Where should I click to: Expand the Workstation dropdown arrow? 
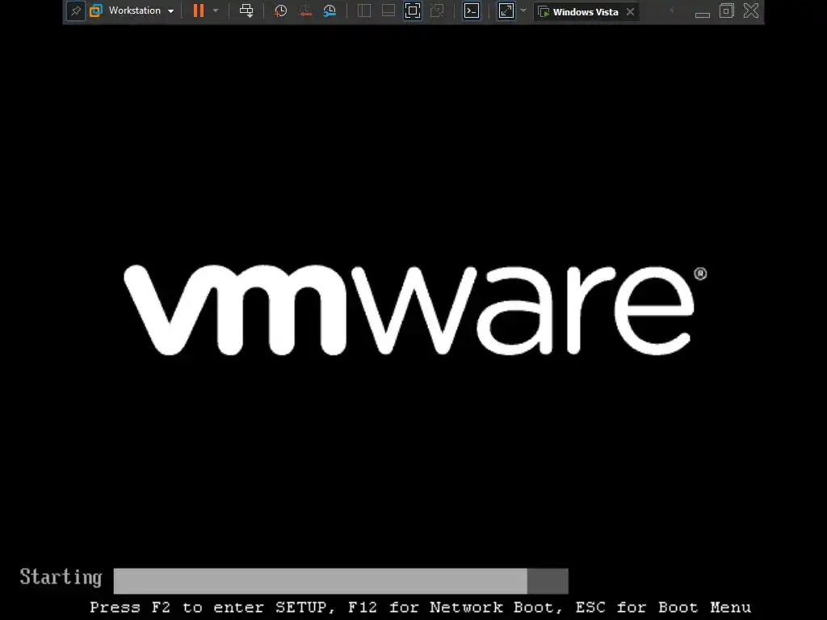pyautogui.click(x=171, y=11)
